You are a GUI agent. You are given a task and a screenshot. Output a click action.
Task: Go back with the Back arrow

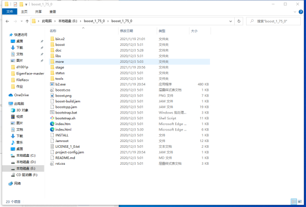click(x=7, y=21)
